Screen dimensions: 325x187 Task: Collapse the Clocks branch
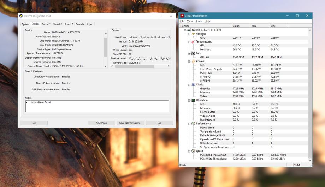[189, 85]
